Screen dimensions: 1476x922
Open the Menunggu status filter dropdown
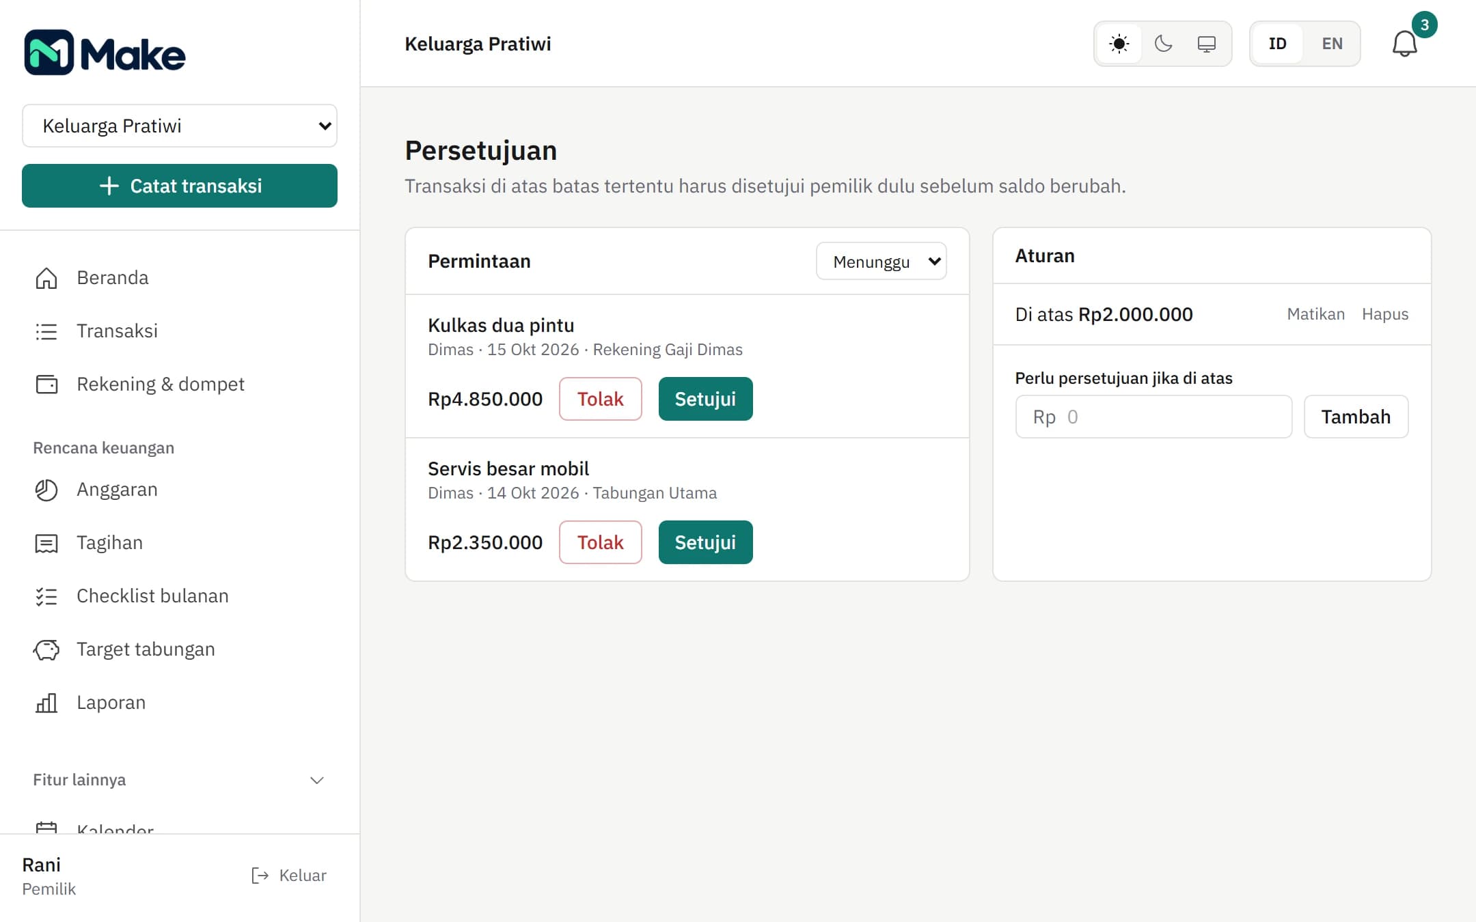click(881, 262)
